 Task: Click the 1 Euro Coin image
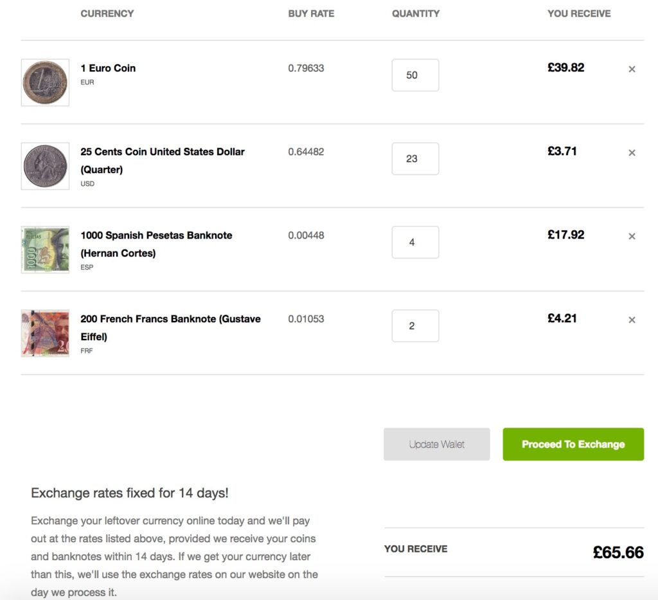(45, 82)
